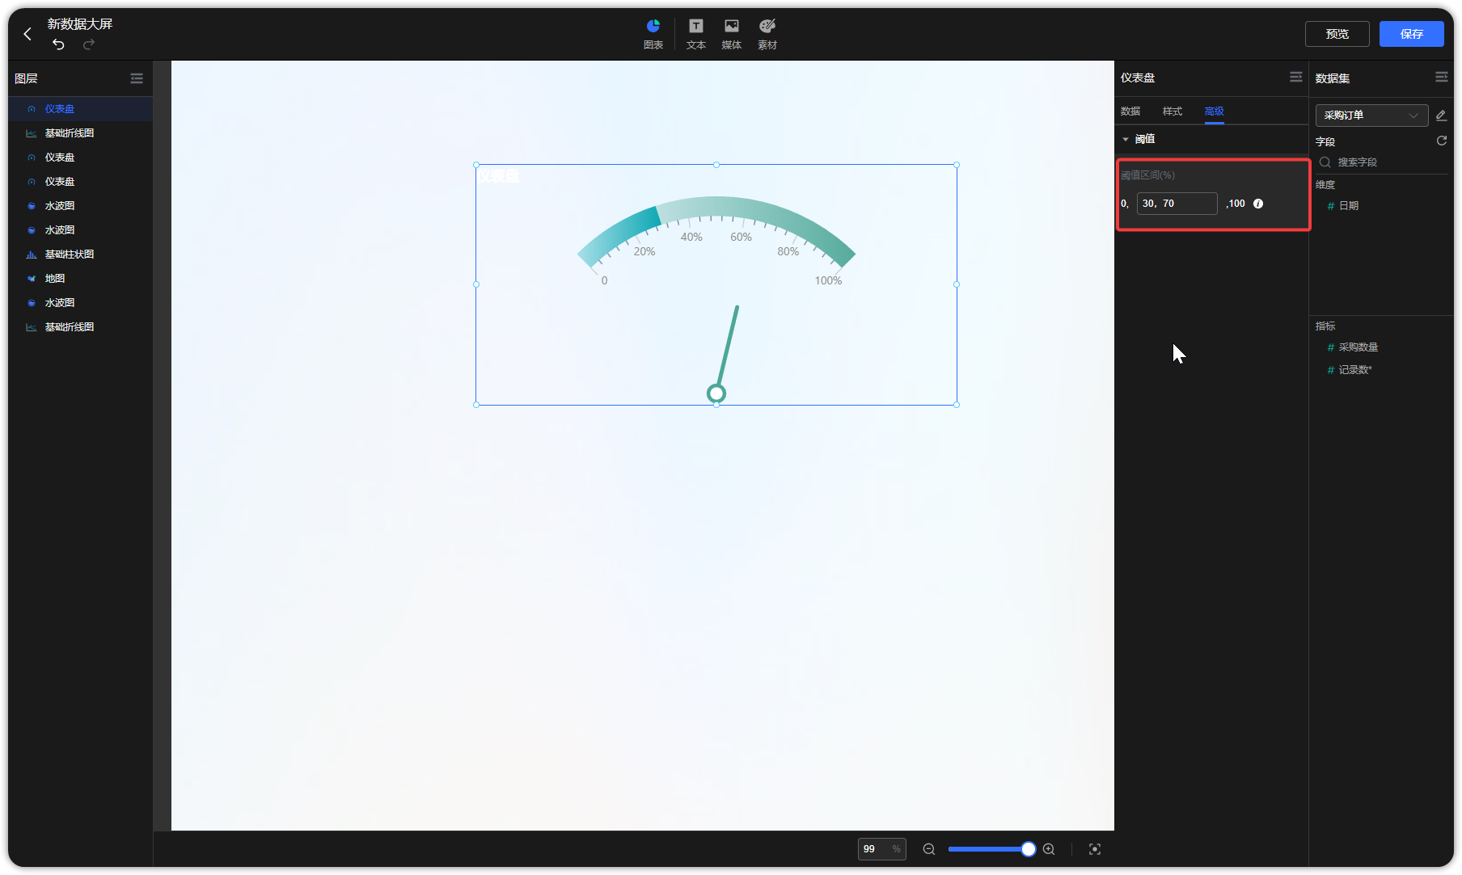
Task: Click the 新数据大屏 dashboard title
Action: tap(80, 24)
